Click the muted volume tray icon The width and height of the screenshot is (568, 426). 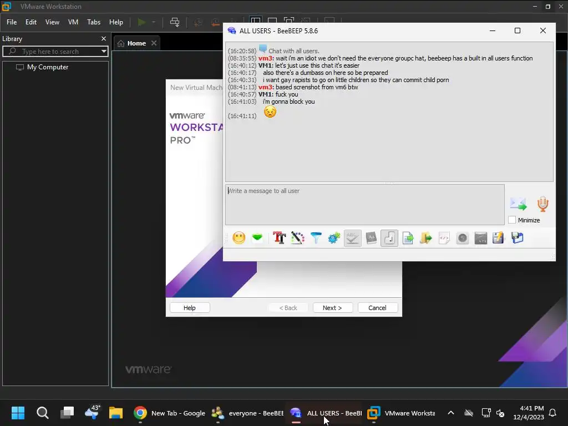(x=501, y=413)
